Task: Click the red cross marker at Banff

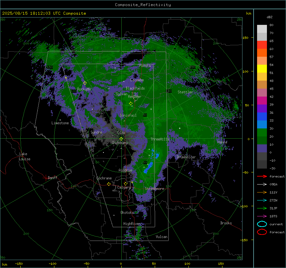Action: click(45, 178)
